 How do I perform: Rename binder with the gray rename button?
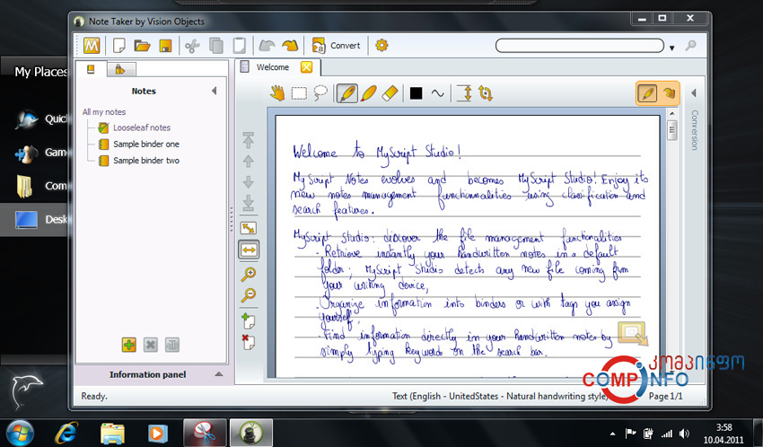point(172,345)
